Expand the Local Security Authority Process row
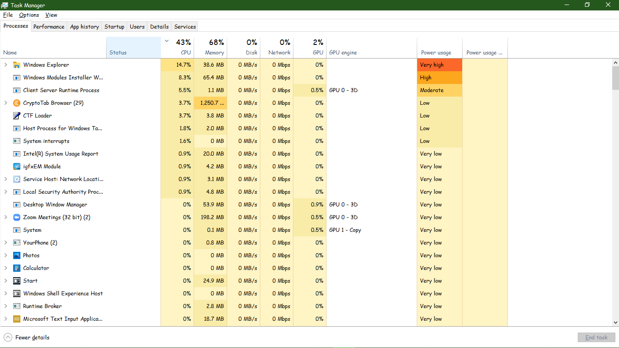Viewport: 619px width, 348px height. [x=6, y=192]
